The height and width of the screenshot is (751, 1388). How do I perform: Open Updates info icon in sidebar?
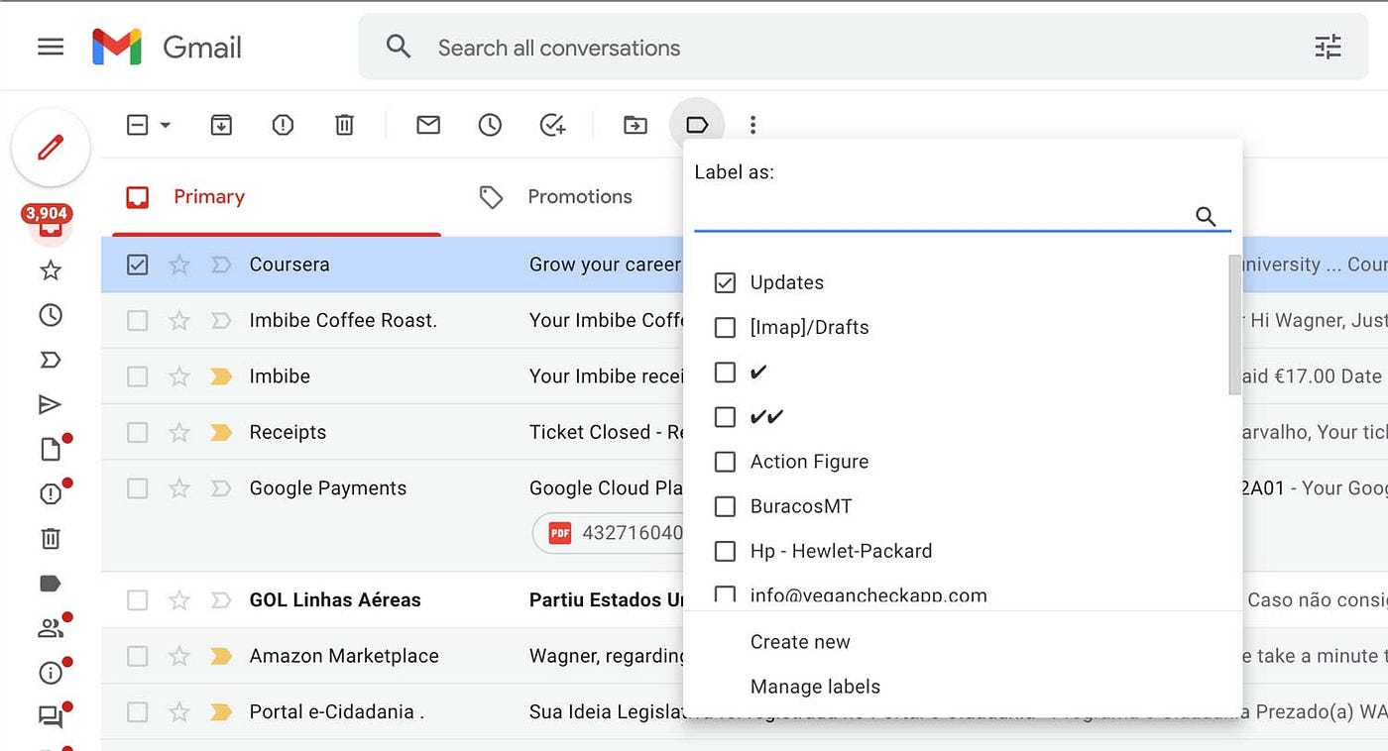[51, 673]
